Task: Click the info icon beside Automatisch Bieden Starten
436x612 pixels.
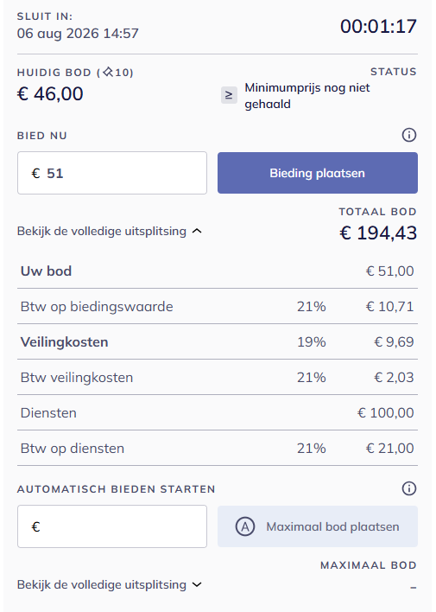Action: click(x=408, y=488)
